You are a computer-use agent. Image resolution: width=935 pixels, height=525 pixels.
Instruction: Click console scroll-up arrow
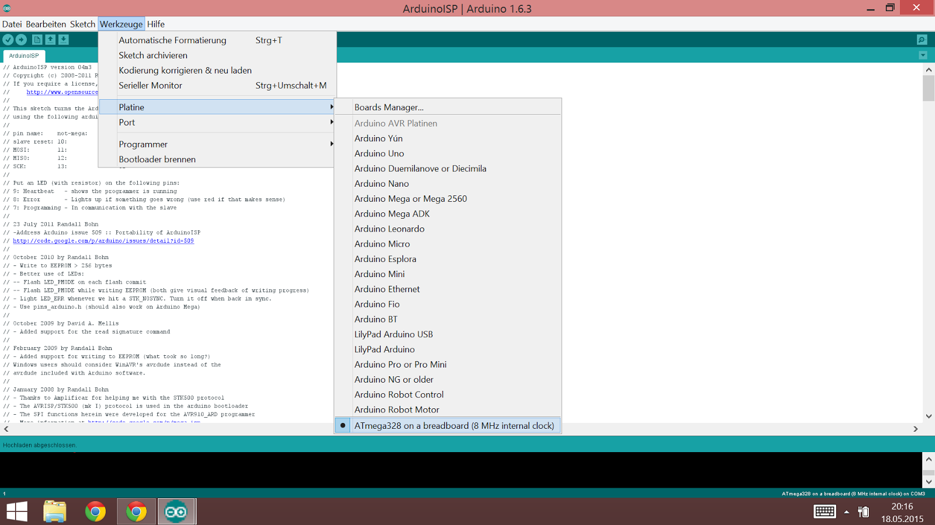(x=929, y=459)
